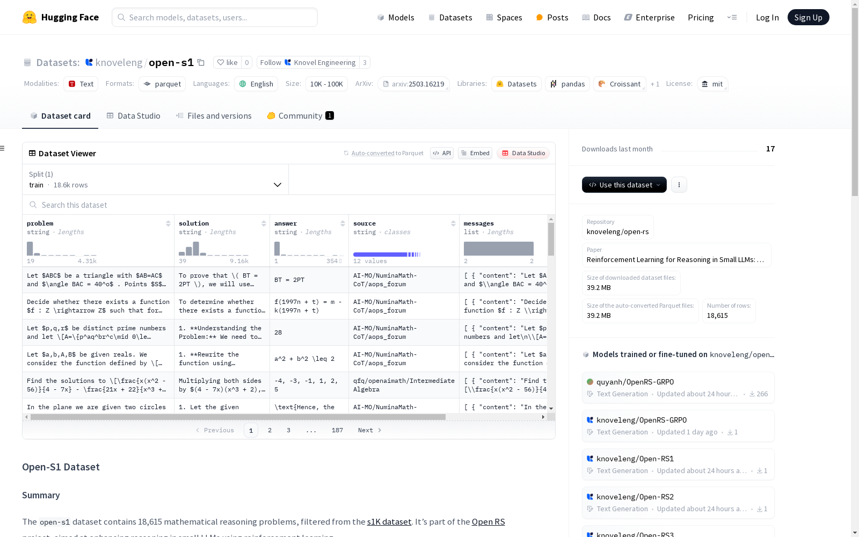Image resolution: width=859 pixels, height=537 pixels.
Task: Open table of contents sidebar icon
Action: coord(3,148)
